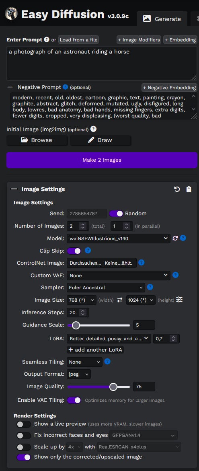199x471 pixels.
Task: Click the negative prompt scrollbar
Action: coord(194,103)
